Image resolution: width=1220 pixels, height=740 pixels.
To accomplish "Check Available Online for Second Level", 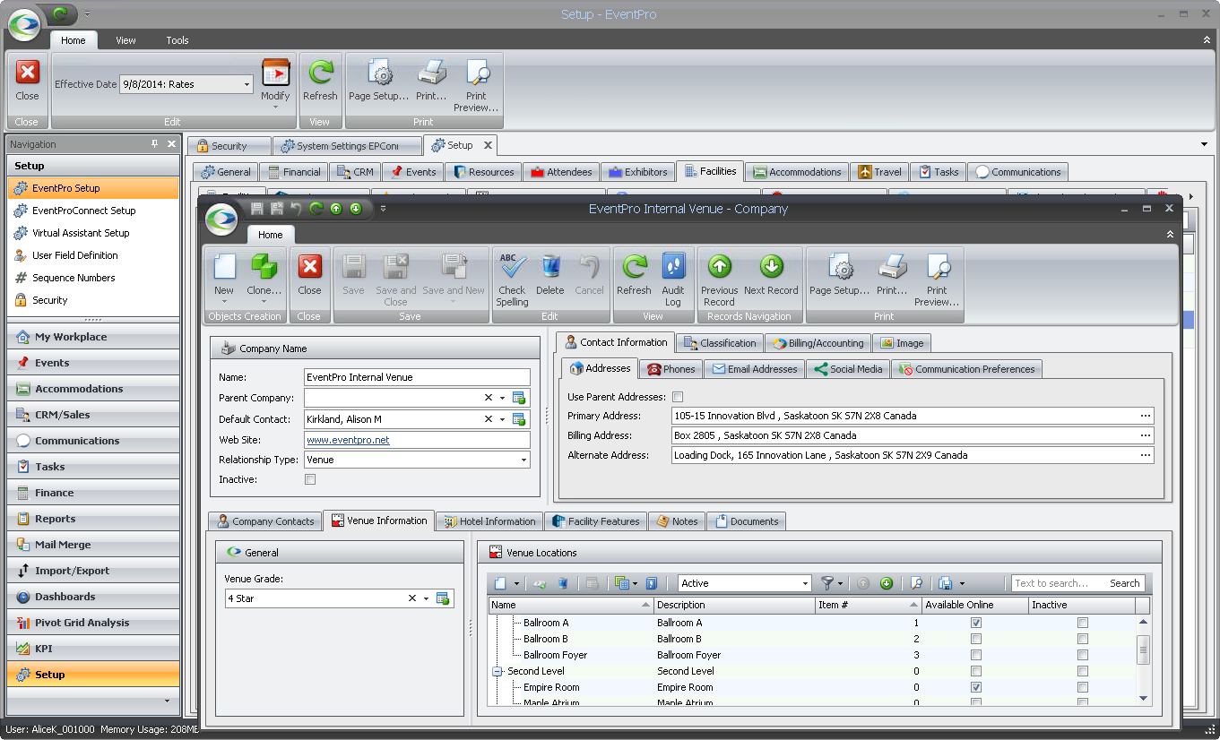I will click(x=976, y=671).
